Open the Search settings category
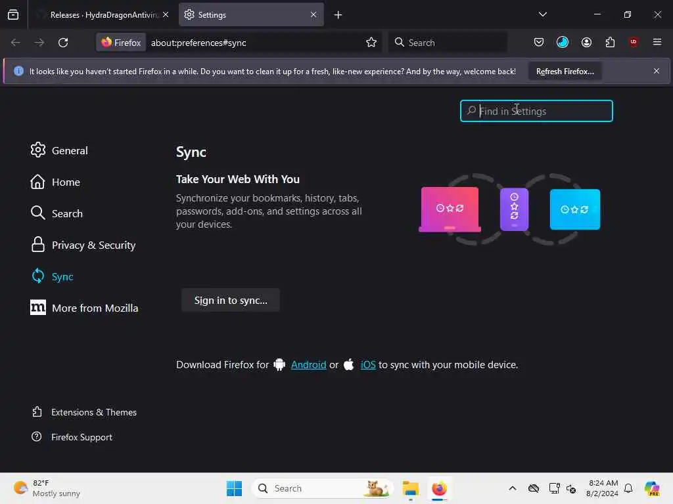 [57, 213]
